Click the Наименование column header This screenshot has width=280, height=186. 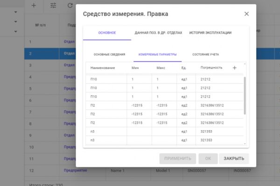click(x=103, y=68)
